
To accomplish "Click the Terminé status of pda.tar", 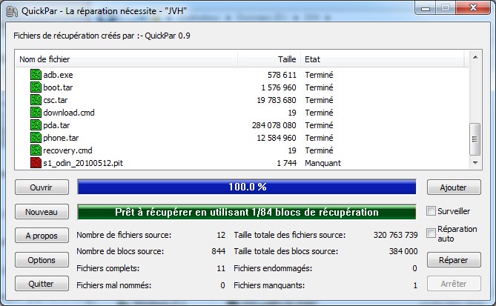I will pyautogui.click(x=319, y=125).
